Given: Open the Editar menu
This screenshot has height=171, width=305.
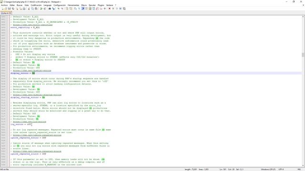Looking at the screenshot, I should [x=12, y=5].
